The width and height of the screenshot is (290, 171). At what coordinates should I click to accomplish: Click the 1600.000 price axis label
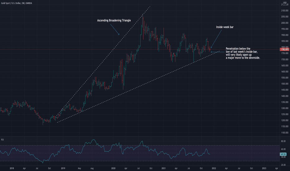[x=285, y=72]
